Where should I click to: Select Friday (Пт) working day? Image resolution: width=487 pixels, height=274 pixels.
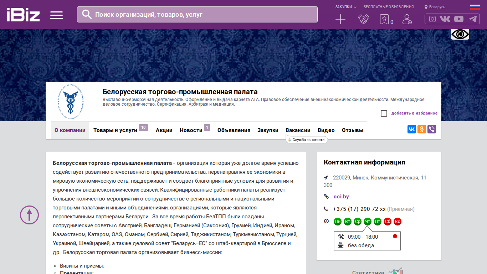pos(378,222)
